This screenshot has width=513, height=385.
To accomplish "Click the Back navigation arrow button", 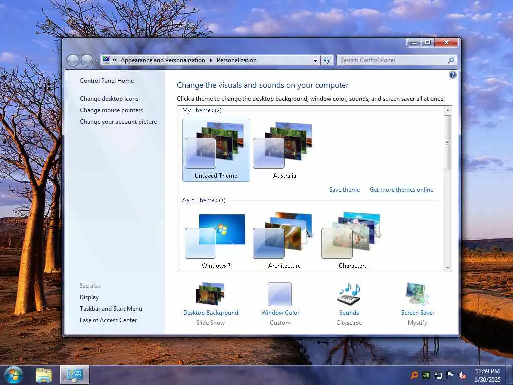I will point(73,60).
